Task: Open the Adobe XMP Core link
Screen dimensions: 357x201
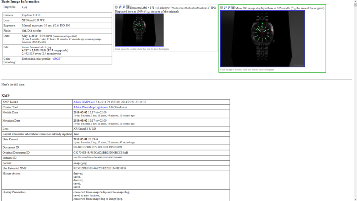Action: point(84,102)
